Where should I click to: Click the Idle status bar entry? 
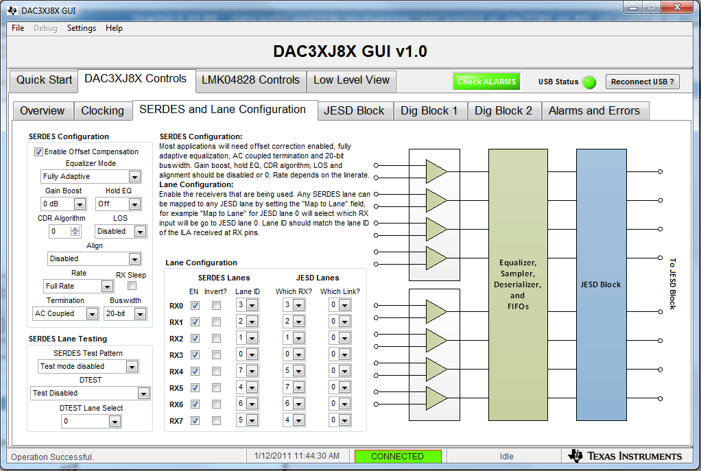506,456
